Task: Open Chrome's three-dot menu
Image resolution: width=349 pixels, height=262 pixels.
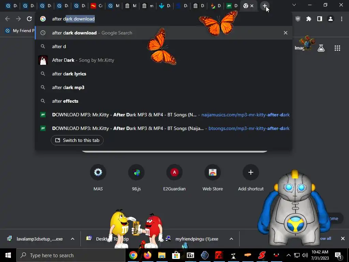Action: click(x=342, y=19)
